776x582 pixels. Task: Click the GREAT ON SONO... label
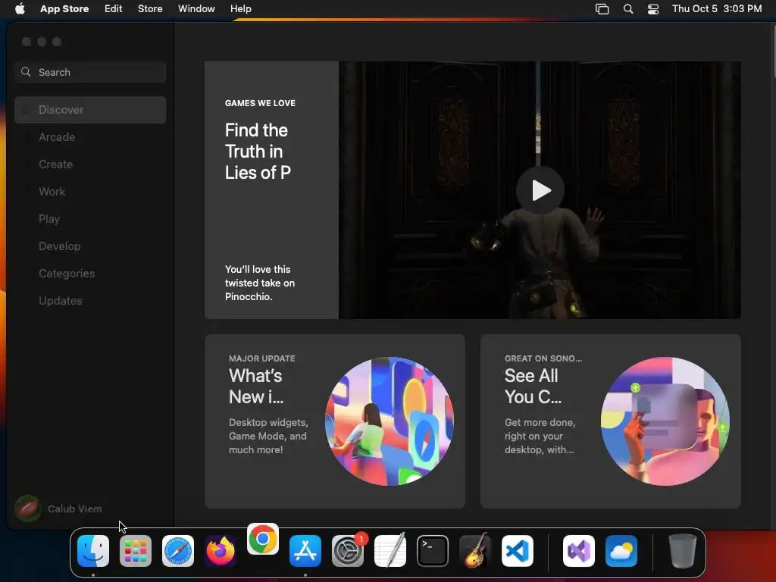pos(543,358)
